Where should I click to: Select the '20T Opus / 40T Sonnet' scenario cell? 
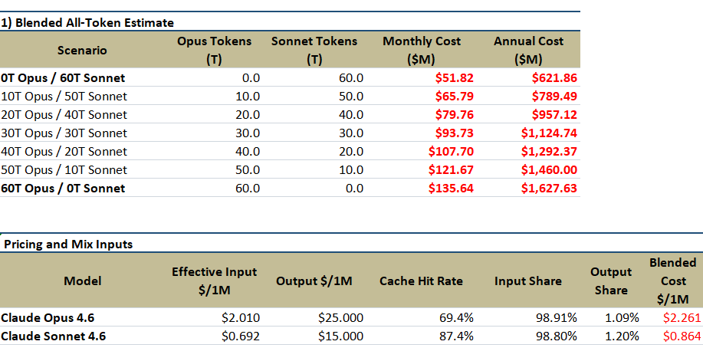(64, 114)
